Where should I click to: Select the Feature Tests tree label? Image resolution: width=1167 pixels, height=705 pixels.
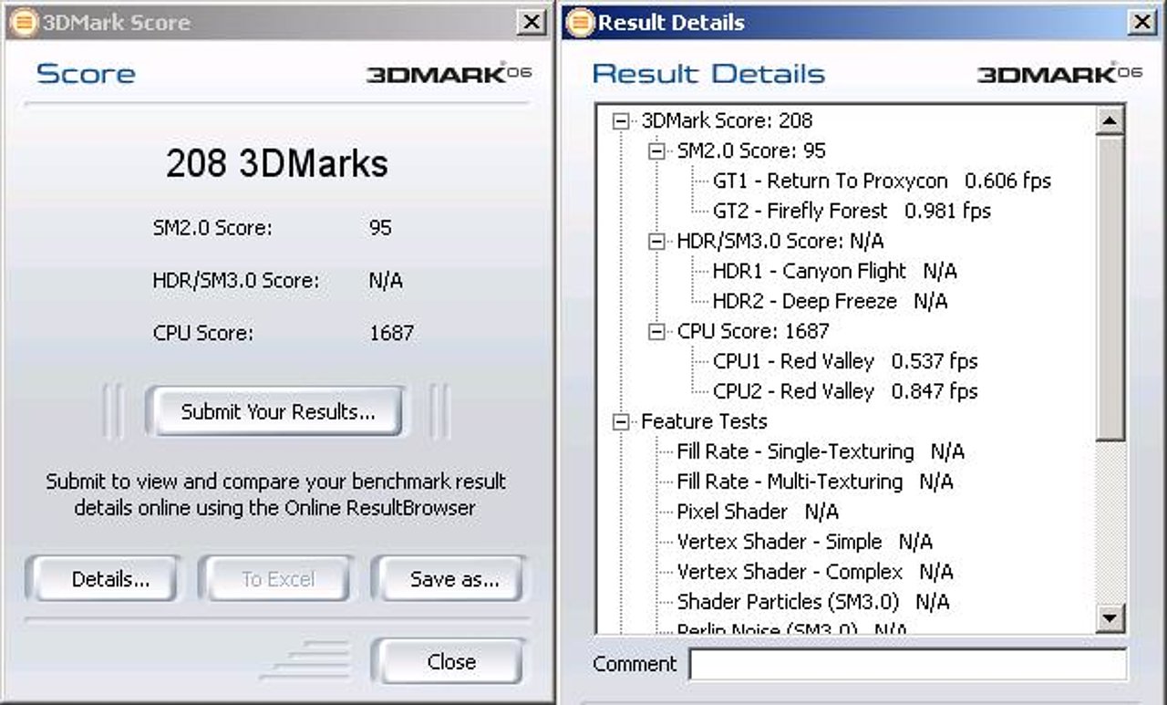(704, 421)
